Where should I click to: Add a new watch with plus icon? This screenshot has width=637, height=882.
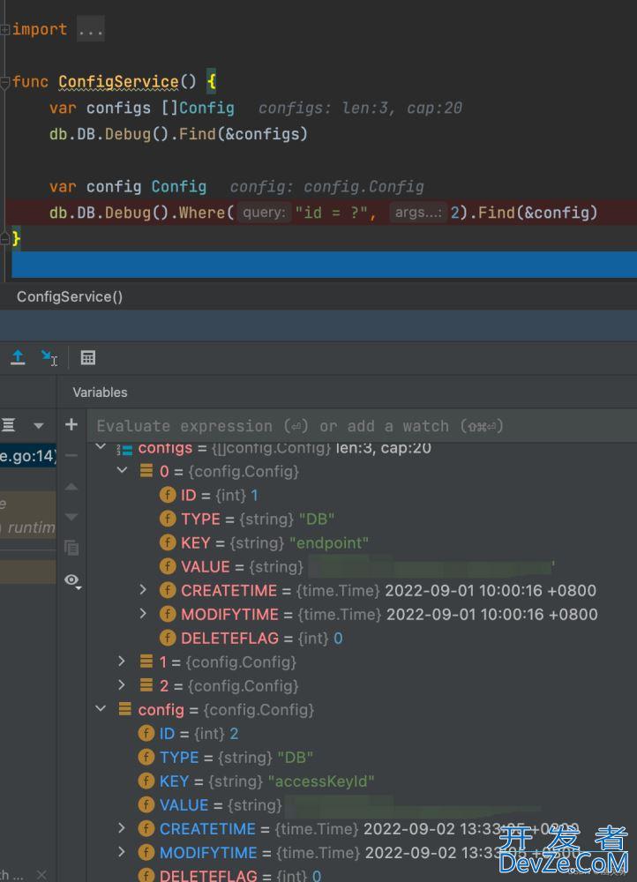pyautogui.click(x=71, y=424)
